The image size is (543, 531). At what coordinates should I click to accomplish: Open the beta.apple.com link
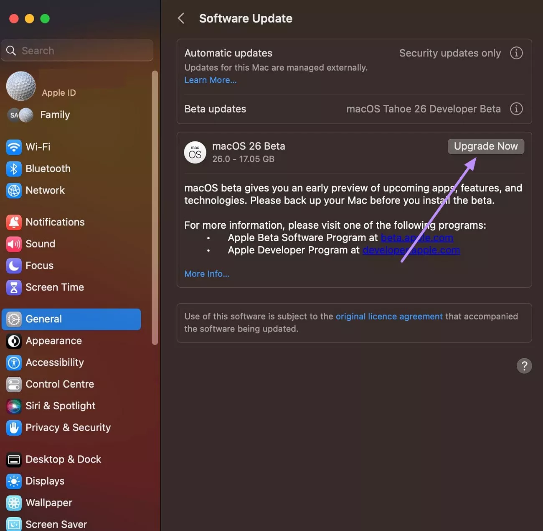(417, 237)
